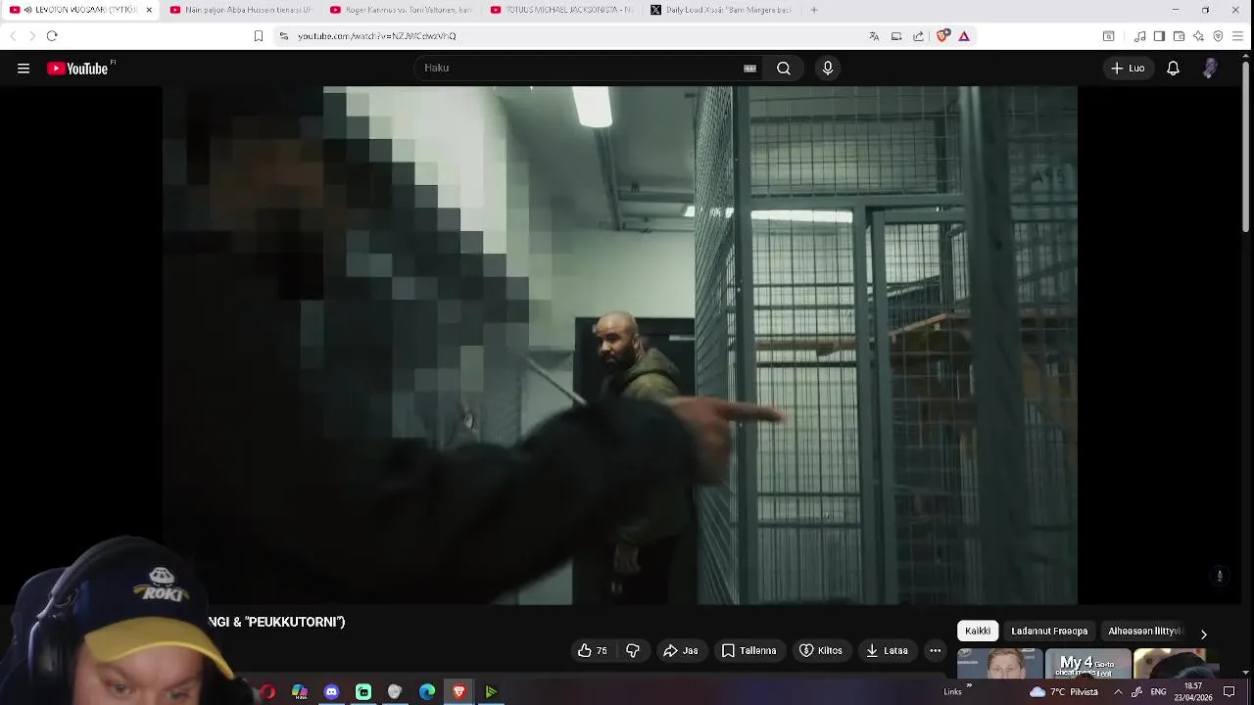Open the Brave VPN shield icon
The image size is (1254, 705).
click(1218, 36)
